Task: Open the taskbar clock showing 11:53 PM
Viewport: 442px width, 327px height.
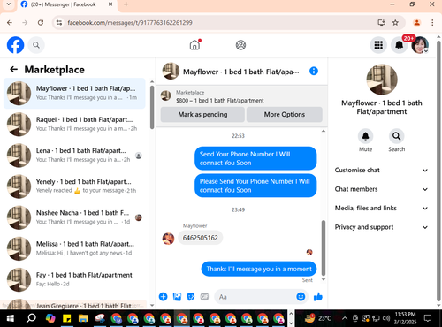Action: 406,318
